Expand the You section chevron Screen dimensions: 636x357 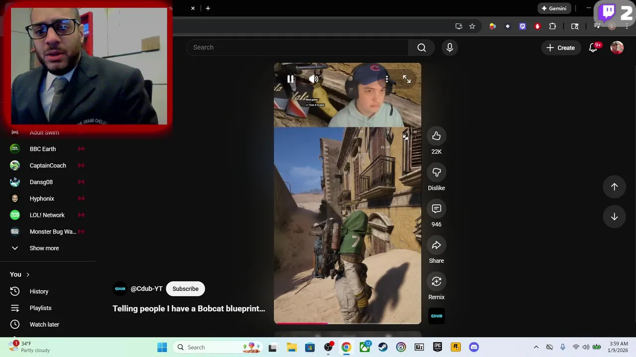pyautogui.click(x=28, y=275)
